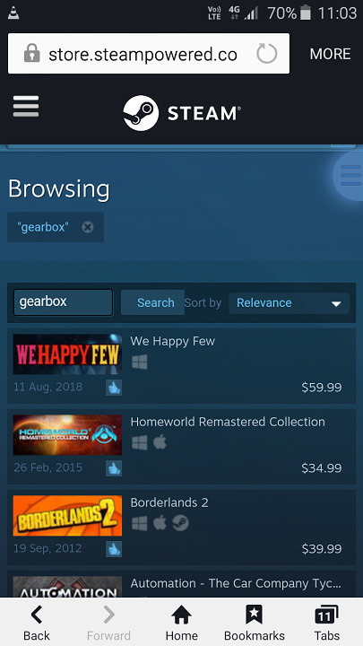Go to browser Home
The image size is (363, 646).
181,623
